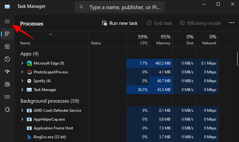Click Run new task button
This screenshot has width=239, height=142.
120,23
